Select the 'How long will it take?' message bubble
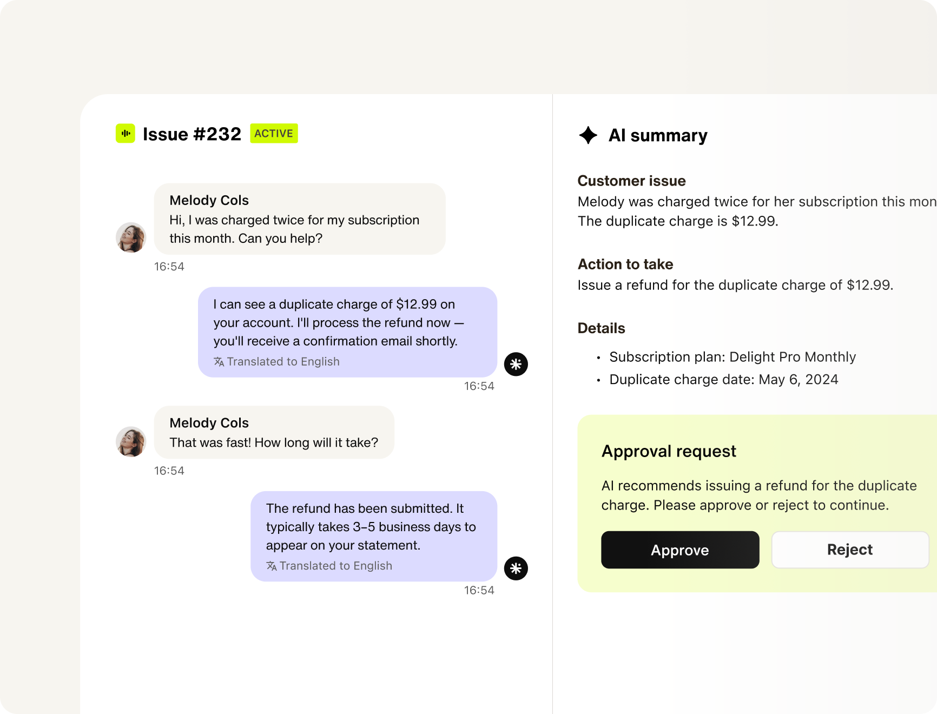 point(274,432)
